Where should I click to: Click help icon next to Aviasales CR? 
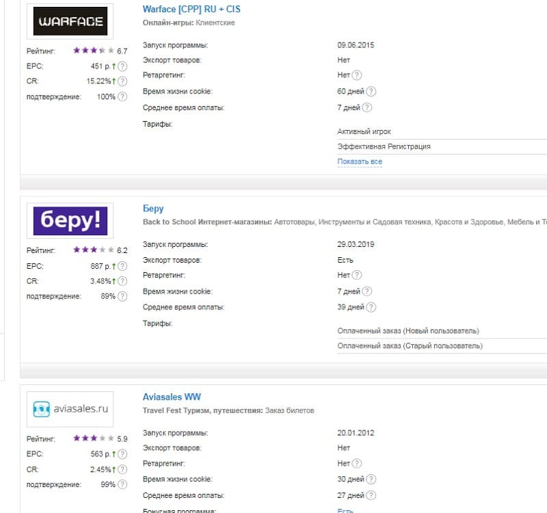(x=122, y=469)
